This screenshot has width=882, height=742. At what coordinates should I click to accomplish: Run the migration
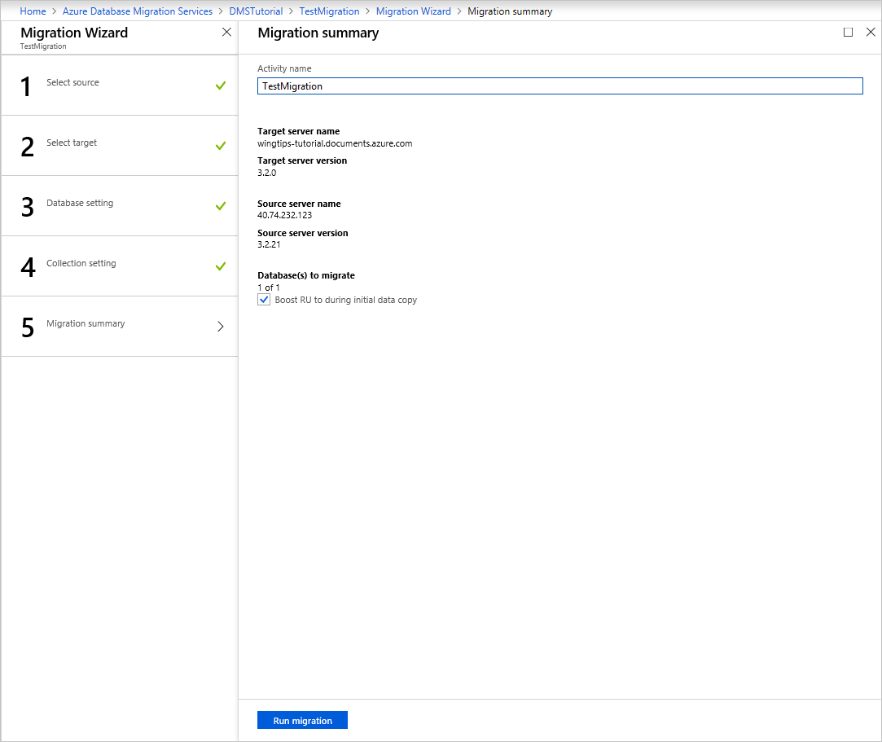[x=302, y=720]
